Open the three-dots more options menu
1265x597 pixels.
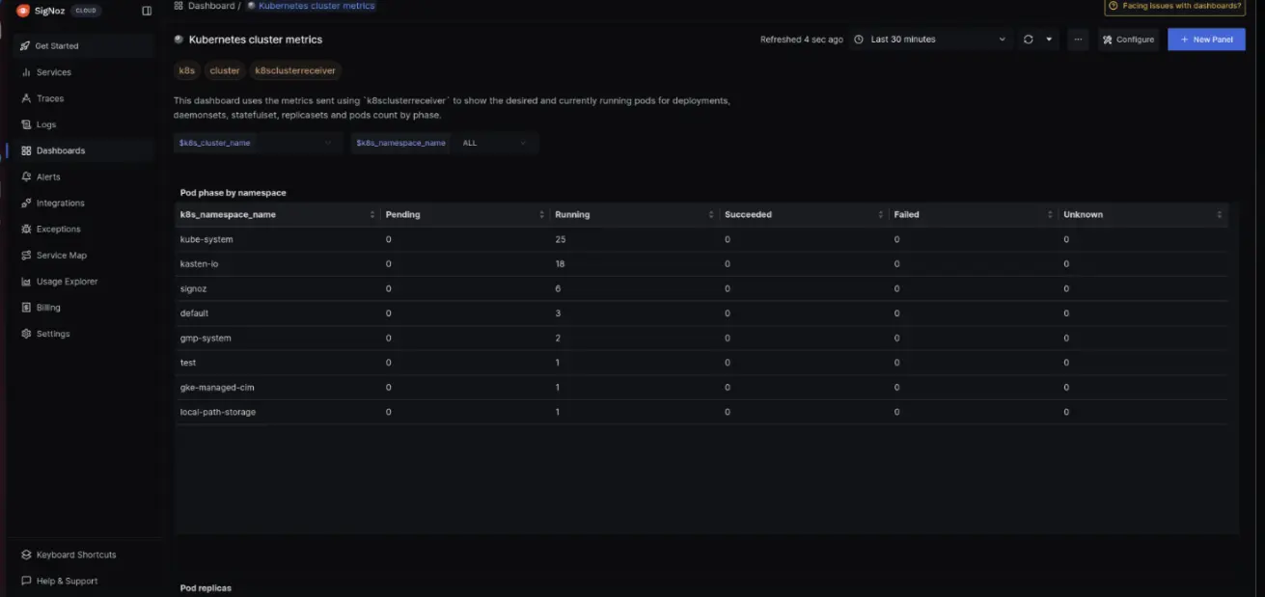click(x=1078, y=40)
